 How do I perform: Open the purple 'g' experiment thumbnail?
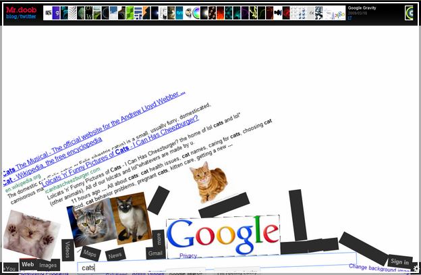(56, 13)
